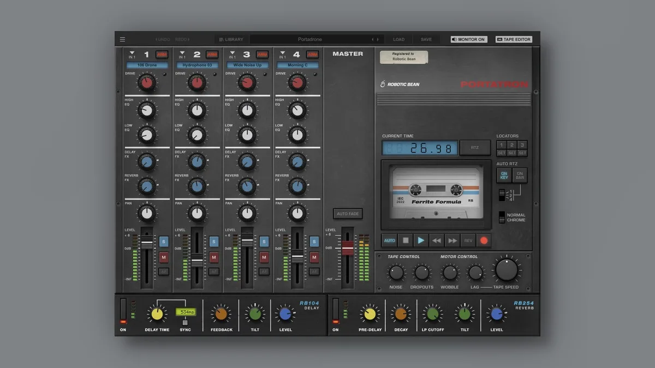Click the motor LAG knob

click(475, 273)
